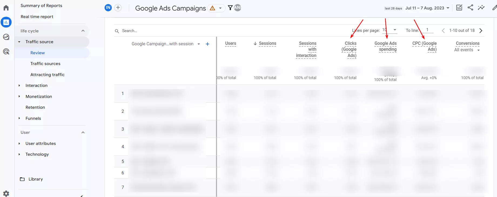Click the data warning triangle icon
This screenshot has height=197, width=497.
click(213, 8)
